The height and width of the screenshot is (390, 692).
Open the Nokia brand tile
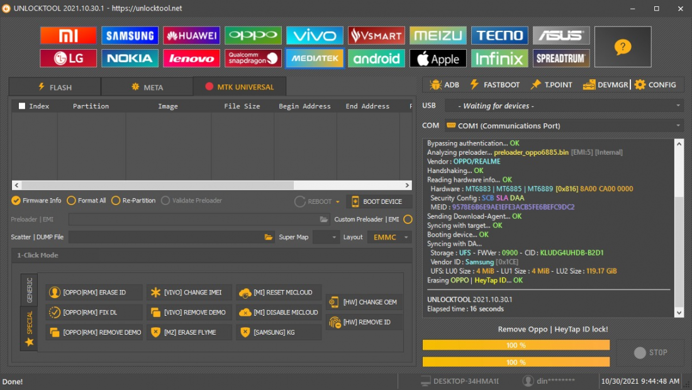pos(130,58)
